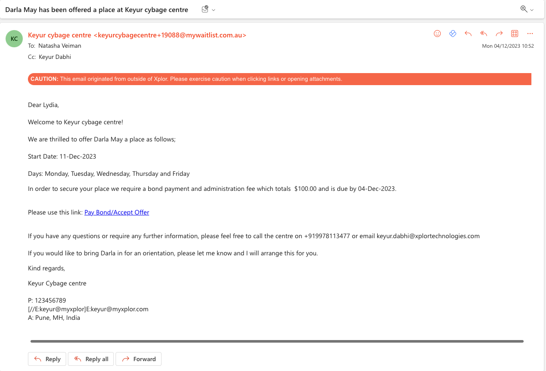Open the Pay Bond/Accept Offer link

pos(116,212)
